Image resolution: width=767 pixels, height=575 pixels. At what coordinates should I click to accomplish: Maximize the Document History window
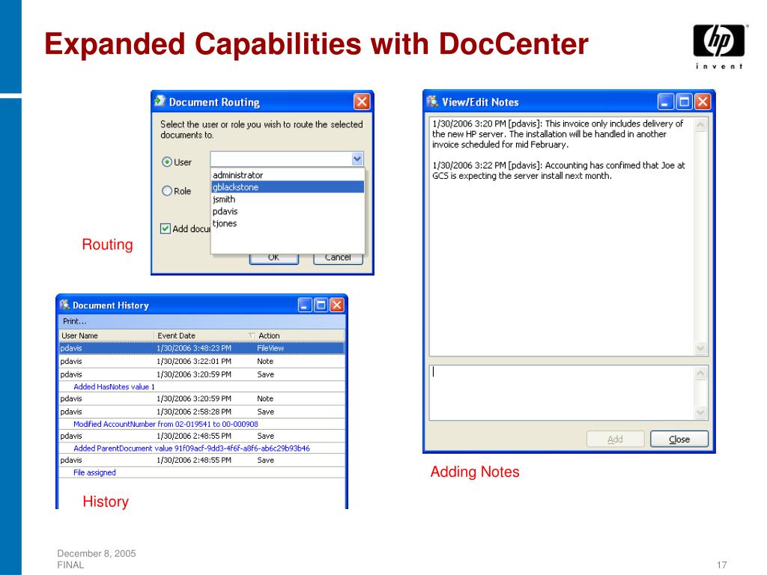321,305
